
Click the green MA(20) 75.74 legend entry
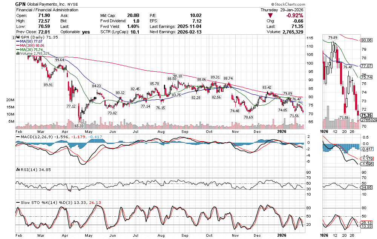click(29, 49)
